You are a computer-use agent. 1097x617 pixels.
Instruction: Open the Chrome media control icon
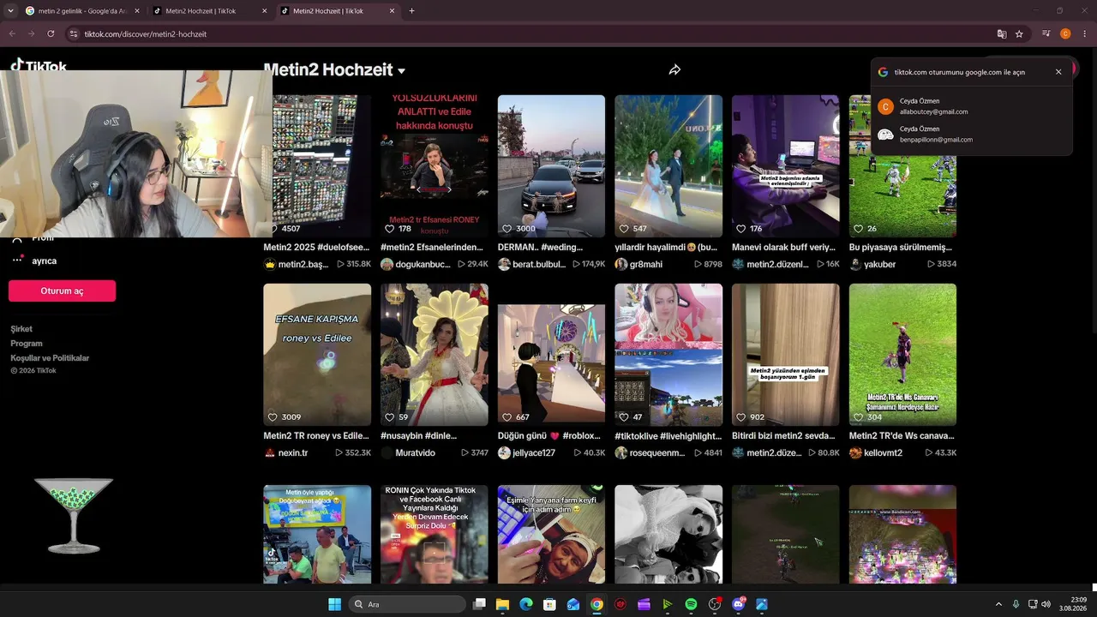(1046, 34)
